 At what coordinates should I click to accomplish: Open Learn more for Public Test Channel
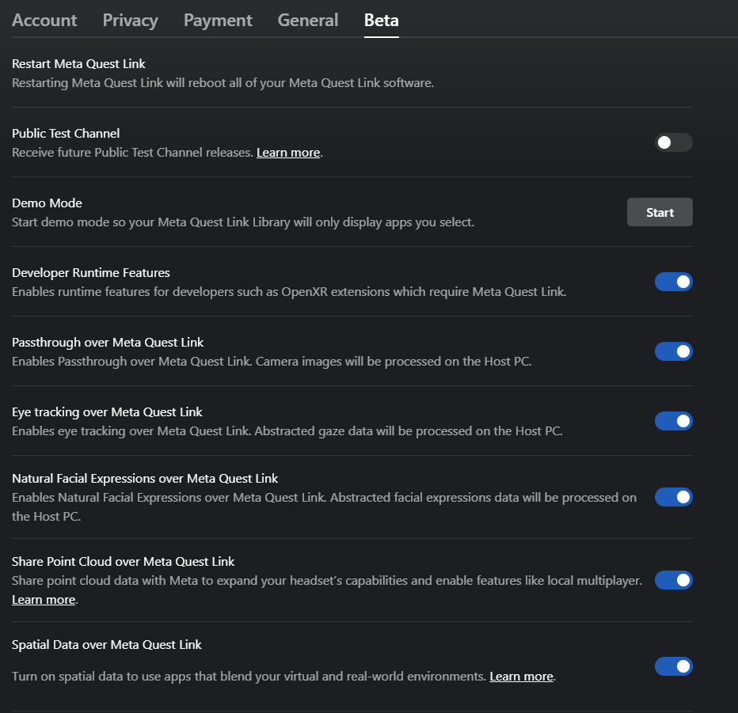(x=287, y=152)
